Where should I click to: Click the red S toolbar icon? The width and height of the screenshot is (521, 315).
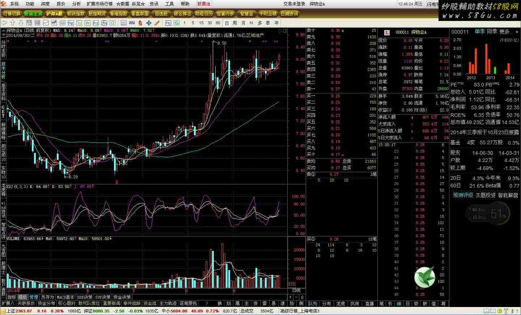click(x=140, y=23)
